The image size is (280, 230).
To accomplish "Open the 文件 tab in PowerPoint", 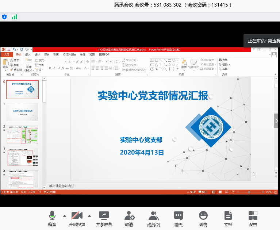I will coord(7,54).
